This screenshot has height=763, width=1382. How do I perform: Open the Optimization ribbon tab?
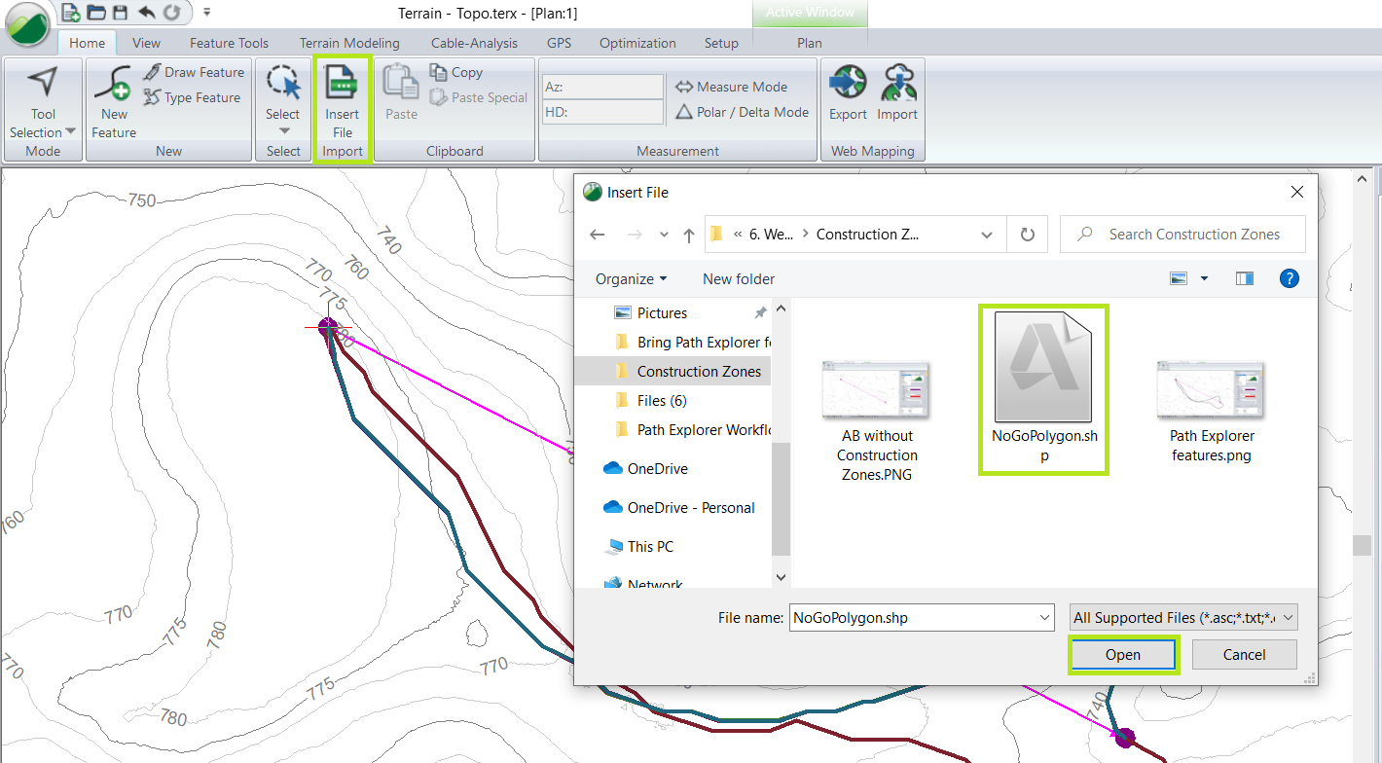pyautogui.click(x=637, y=43)
